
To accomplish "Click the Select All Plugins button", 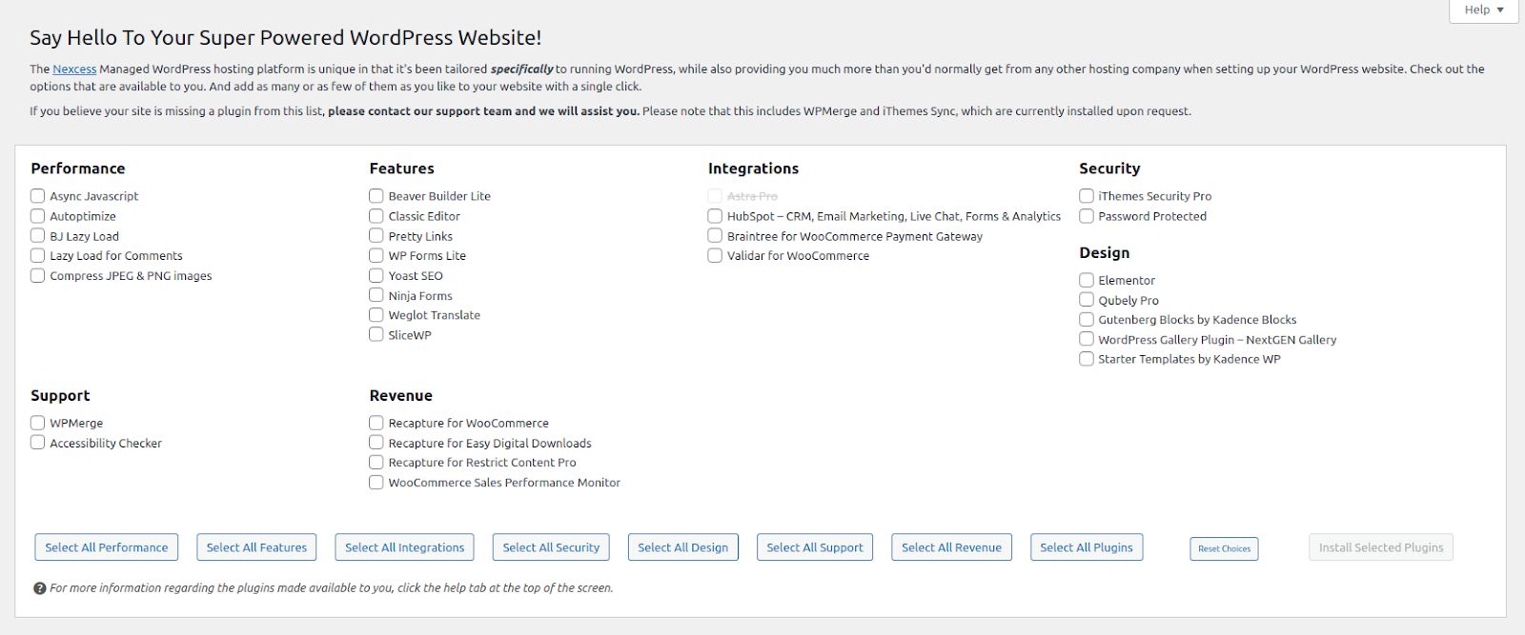I will [1087, 547].
